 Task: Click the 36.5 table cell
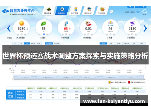pyautogui.click(x=65, y=92)
